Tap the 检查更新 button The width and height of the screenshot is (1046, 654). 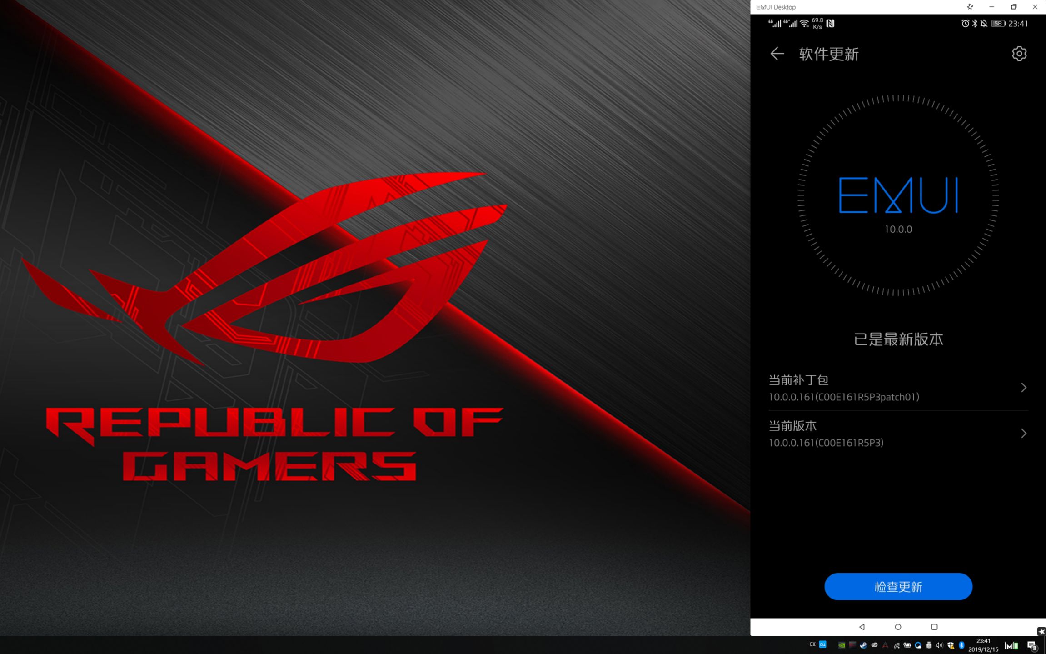(898, 586)
